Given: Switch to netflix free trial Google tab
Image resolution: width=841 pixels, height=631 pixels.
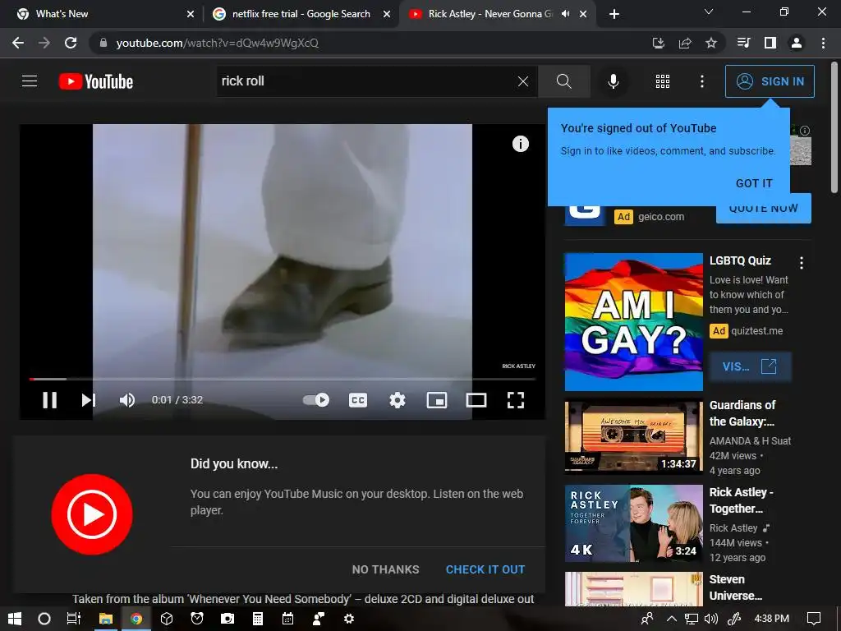Looking at the screenshot, I should 301,14.
